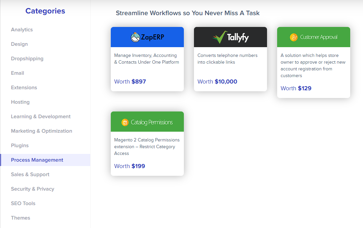Viewport: 363px width, 228px height.
Task: Click the Catalog Permissions orange icon
Action: coord(125,122)
